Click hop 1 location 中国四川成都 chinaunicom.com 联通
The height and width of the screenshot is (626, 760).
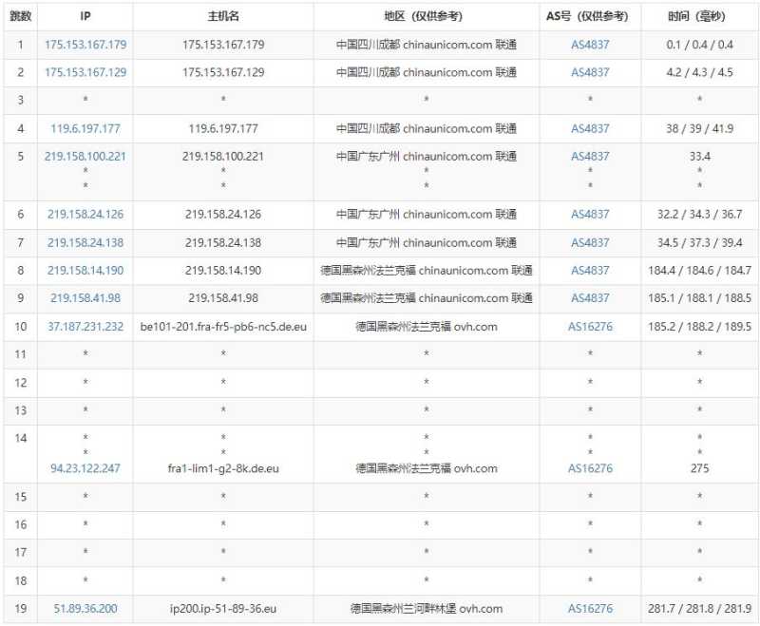click(426, 45)
